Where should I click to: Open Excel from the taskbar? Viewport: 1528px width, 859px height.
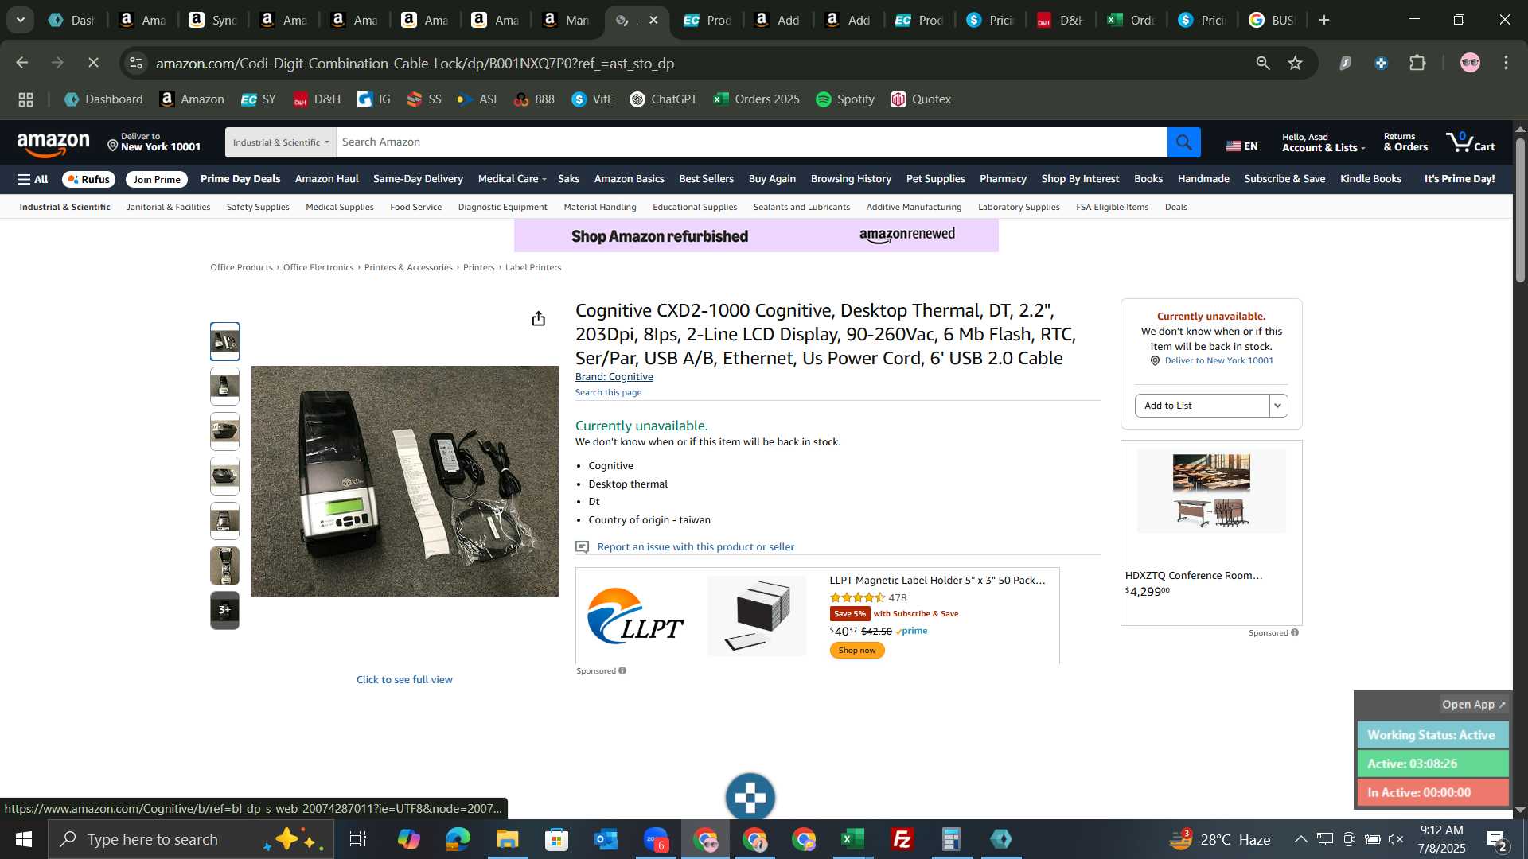click(853, 839)
